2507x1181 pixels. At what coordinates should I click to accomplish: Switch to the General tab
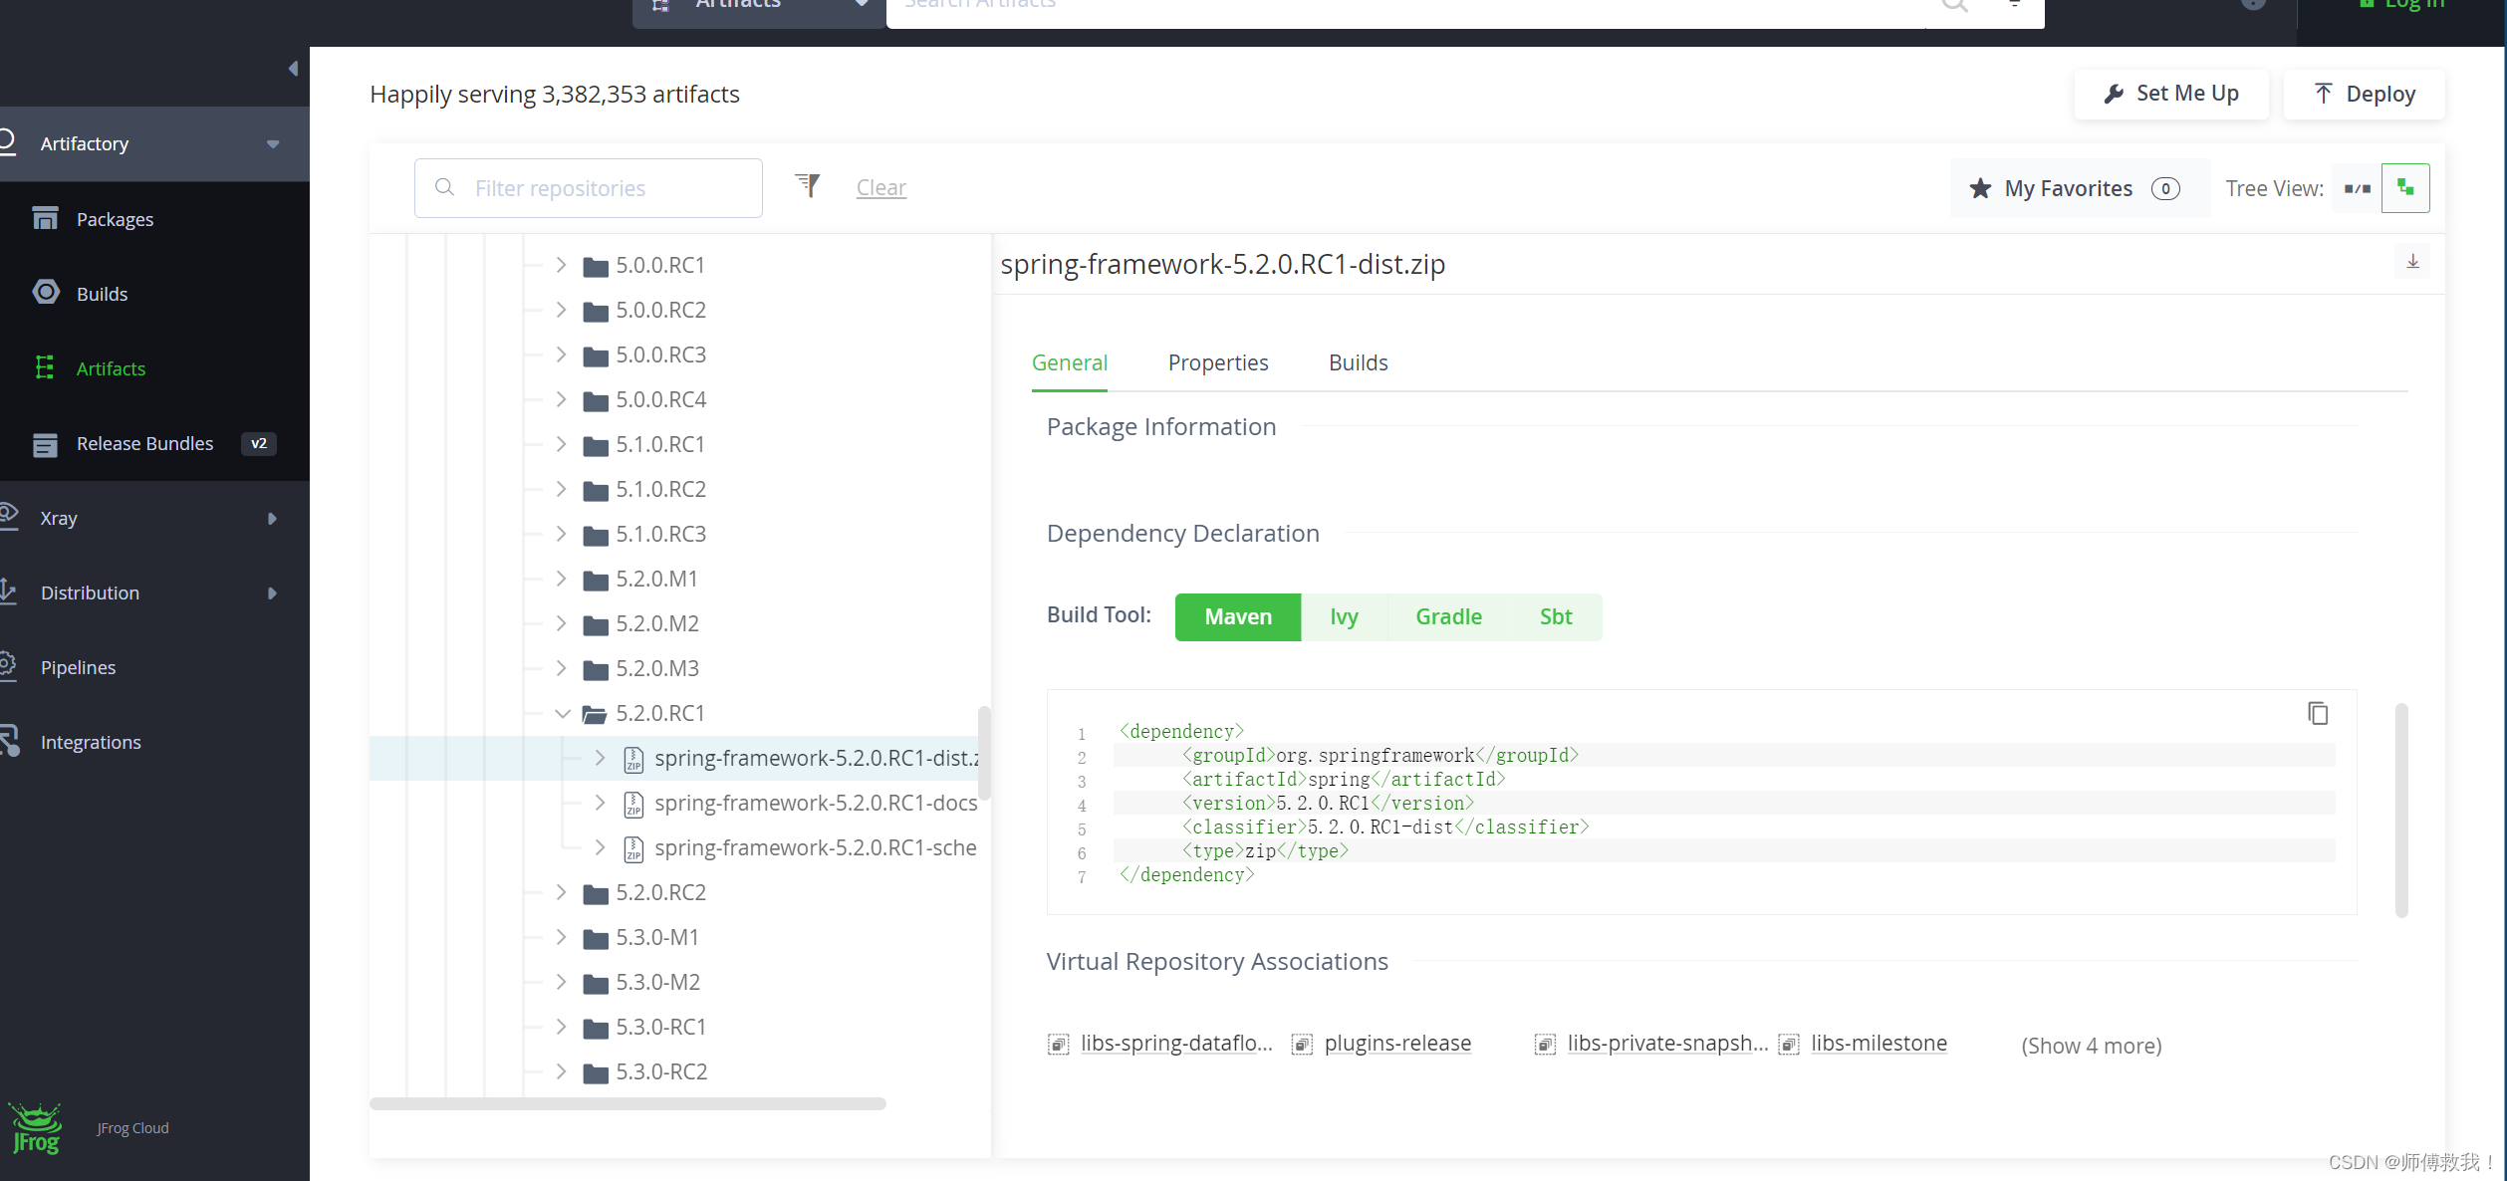pyautogui.click(x=1070, y=362)
